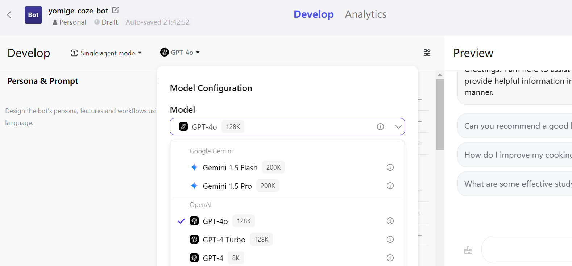Open the GPT-4o model selector in header
Viewport: 572px width, 266px height.
coord(180,53)
